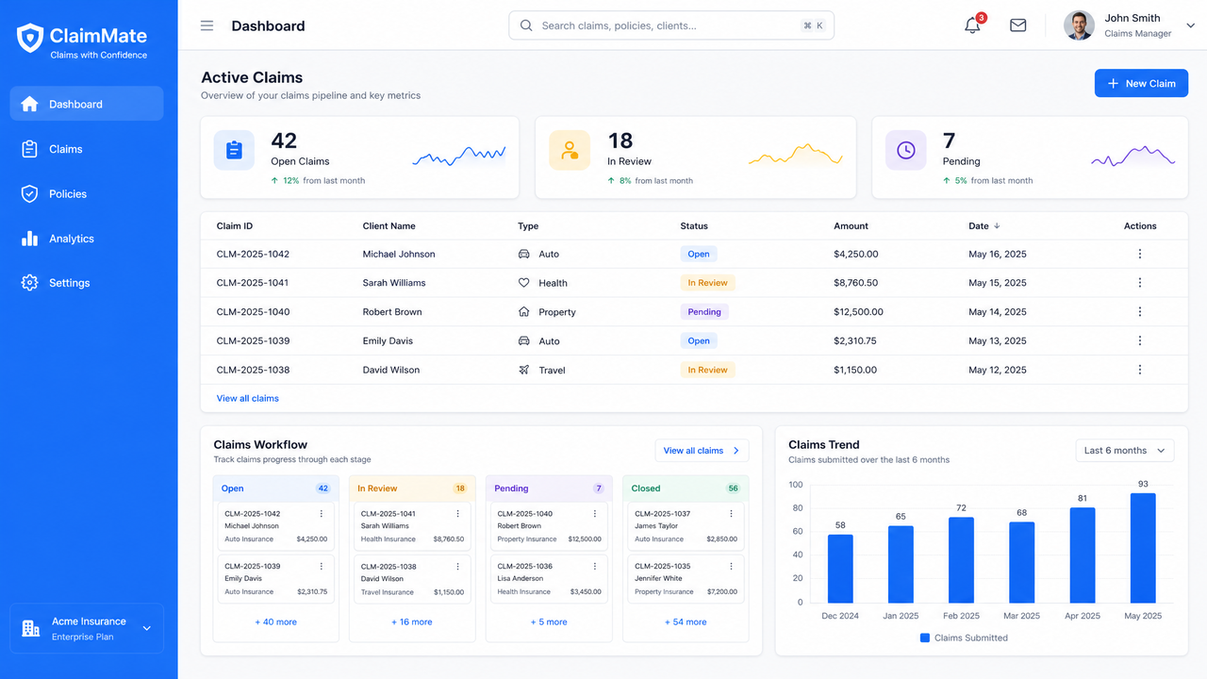Click the Pending status badge for CLM-2025-1040

click(x=704, y=312)
